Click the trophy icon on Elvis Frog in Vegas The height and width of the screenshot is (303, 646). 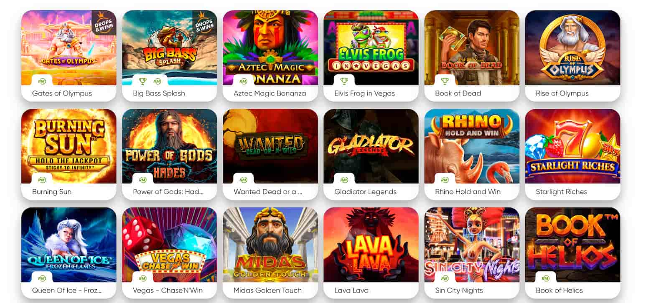point(344,81)
